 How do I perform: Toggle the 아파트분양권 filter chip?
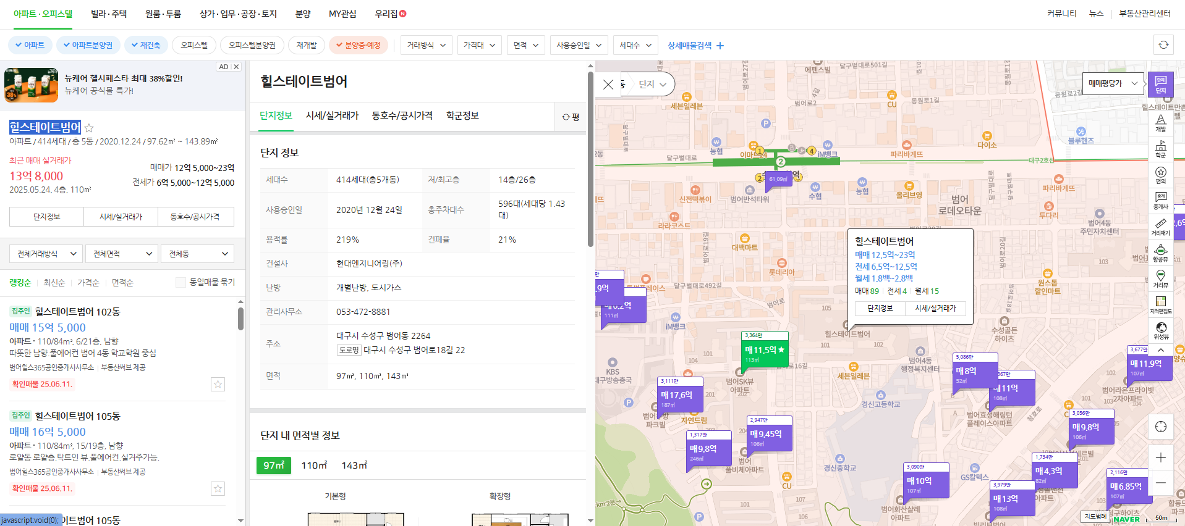[x=88, y=45]
